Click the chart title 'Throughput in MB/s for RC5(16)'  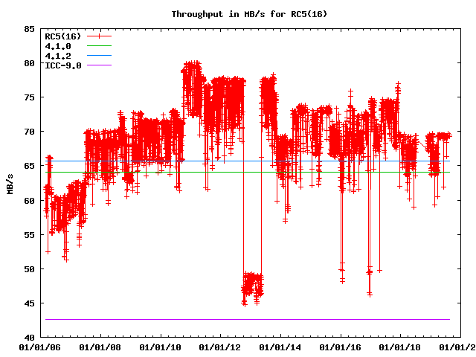coord(238,14)
